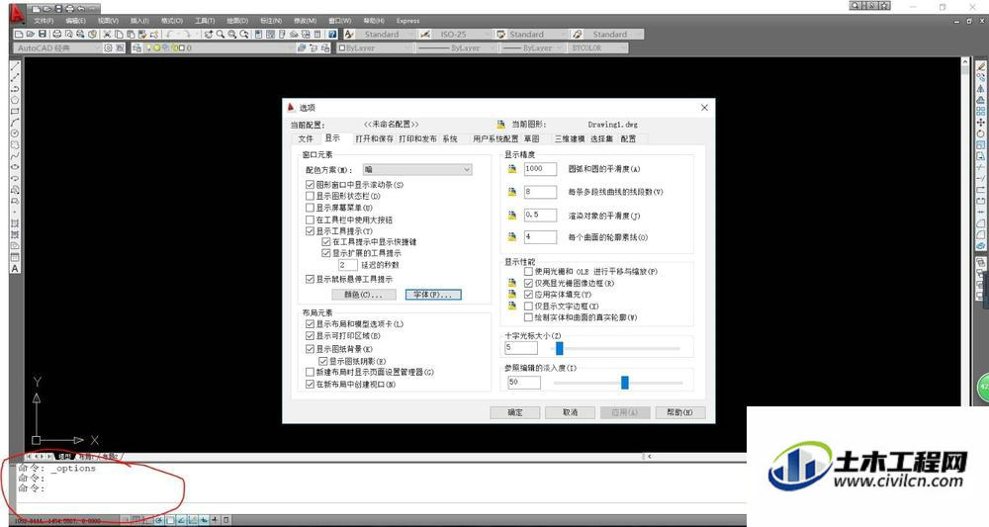Select the Polyline tool in draw toolbar
The width and height of the screenshot is (989, 527).
click(15, 90)
